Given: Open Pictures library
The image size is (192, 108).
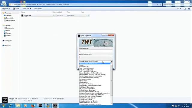Looking at the screenshot, I should [9, 33].
